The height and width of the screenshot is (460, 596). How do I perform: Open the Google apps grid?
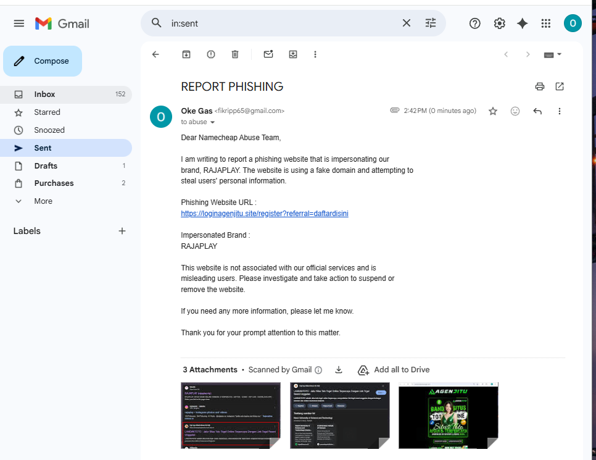coord(546,23)
